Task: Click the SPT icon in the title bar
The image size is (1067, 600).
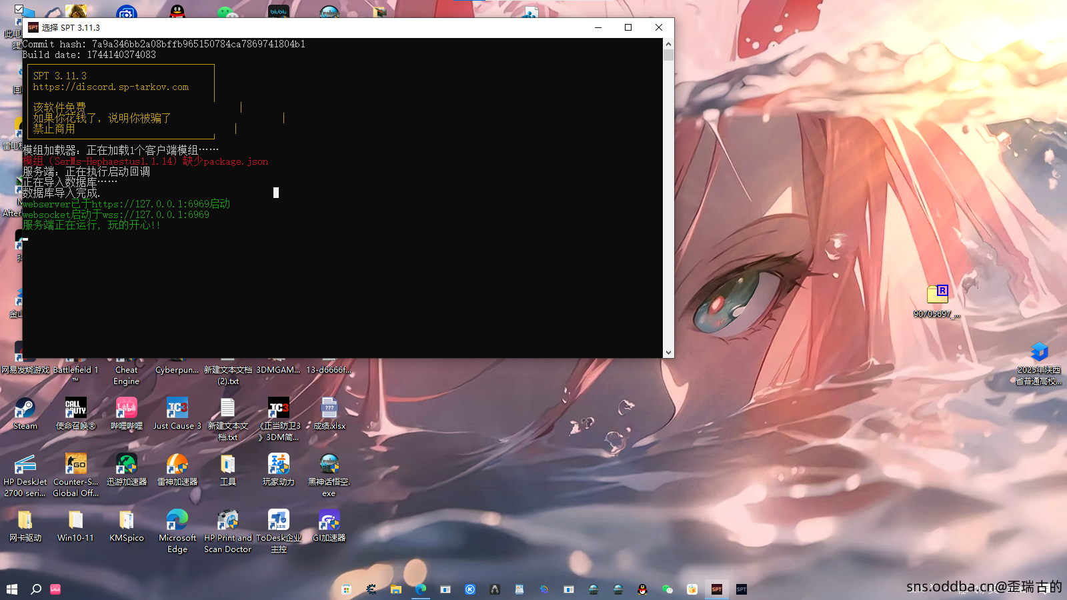Action: 33,27
